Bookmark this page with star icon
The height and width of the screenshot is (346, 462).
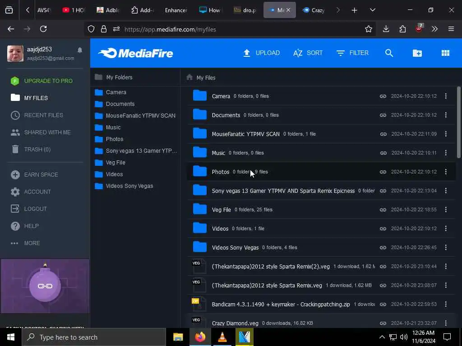(368, 29)
